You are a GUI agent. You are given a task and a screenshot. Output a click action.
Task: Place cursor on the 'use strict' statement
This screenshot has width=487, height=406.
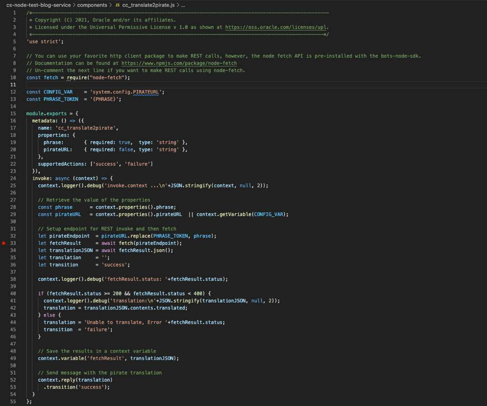[x=45, y=41]
